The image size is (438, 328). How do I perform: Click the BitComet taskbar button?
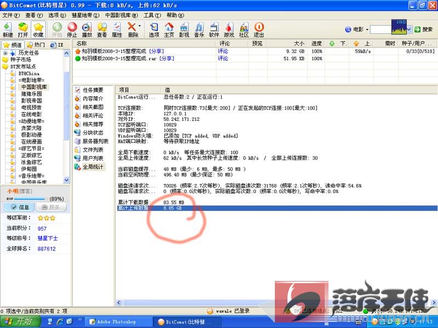tap(187, 322)
